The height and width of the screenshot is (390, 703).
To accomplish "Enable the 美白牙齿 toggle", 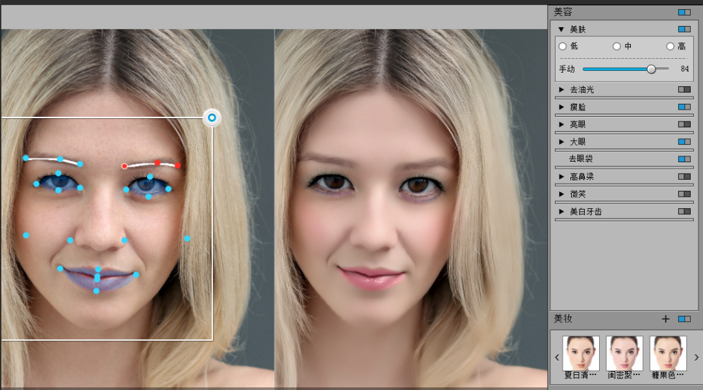I will 684,212.
